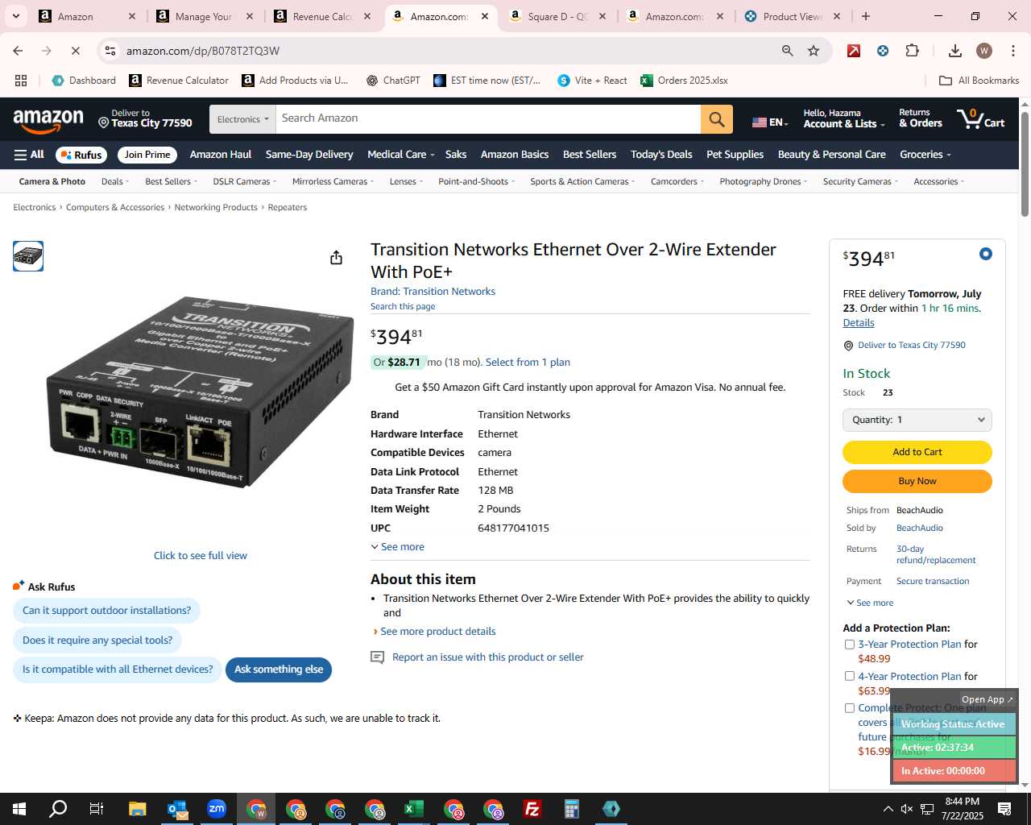Click the orange search magnifier button

pyautogui.click(x=716, y=119)
